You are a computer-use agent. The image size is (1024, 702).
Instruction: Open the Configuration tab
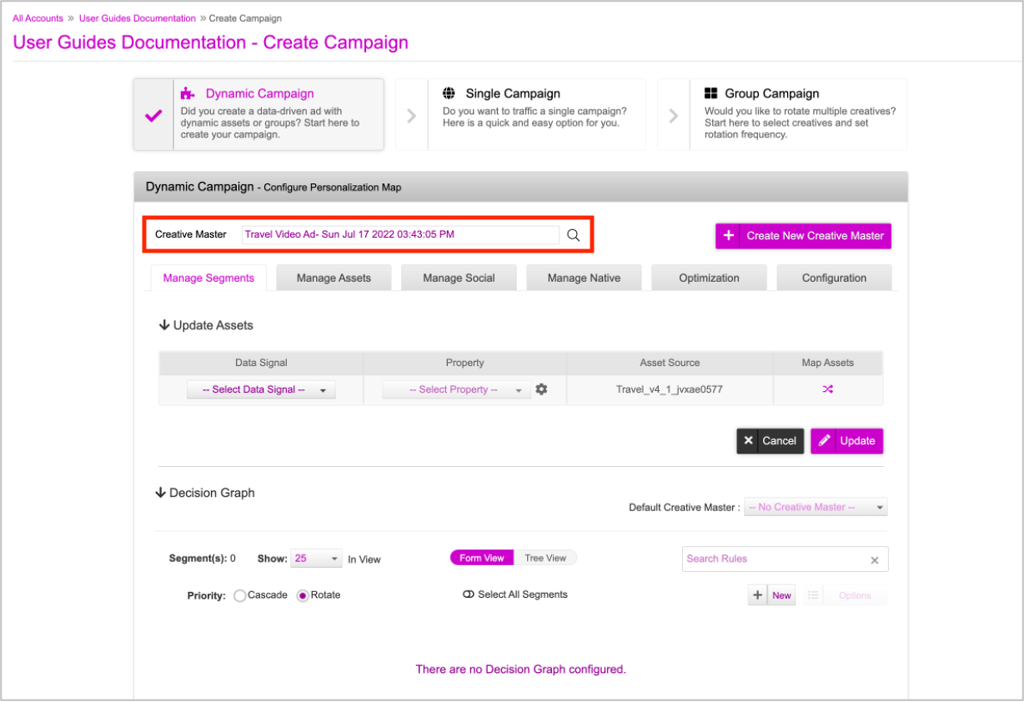point(834,278)
